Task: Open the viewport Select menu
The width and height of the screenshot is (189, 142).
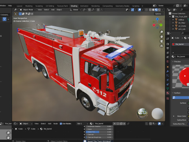Action: 46,10
